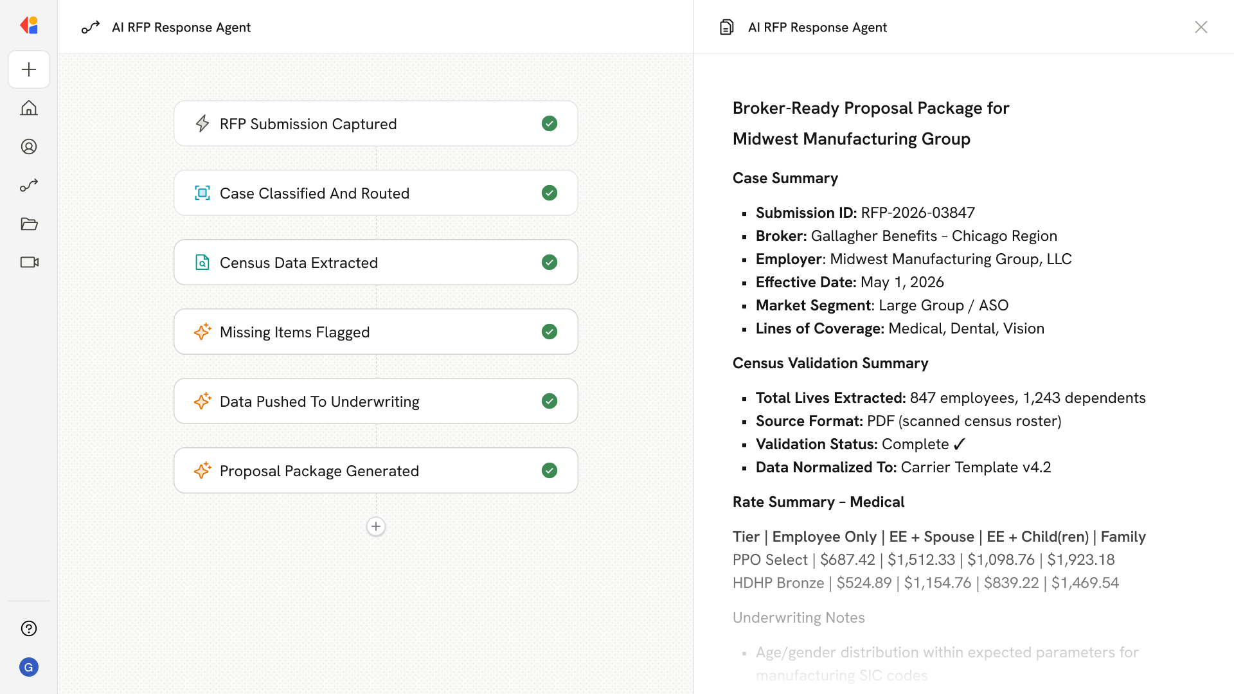
Task: Open the user profile circle icon
Action: coord(29,147)
